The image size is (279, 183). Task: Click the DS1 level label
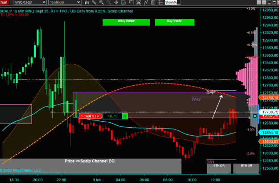click(x=210, y=162)
